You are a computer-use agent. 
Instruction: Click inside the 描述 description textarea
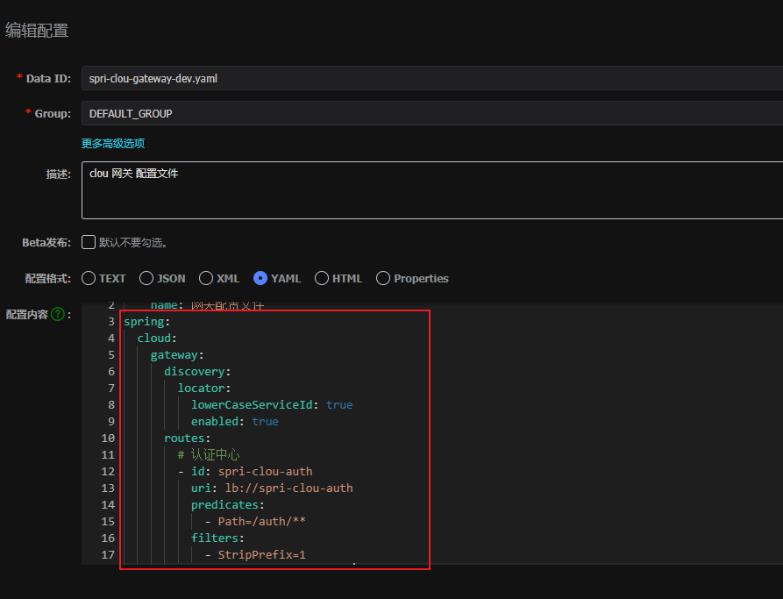click(x=430, y=189)
